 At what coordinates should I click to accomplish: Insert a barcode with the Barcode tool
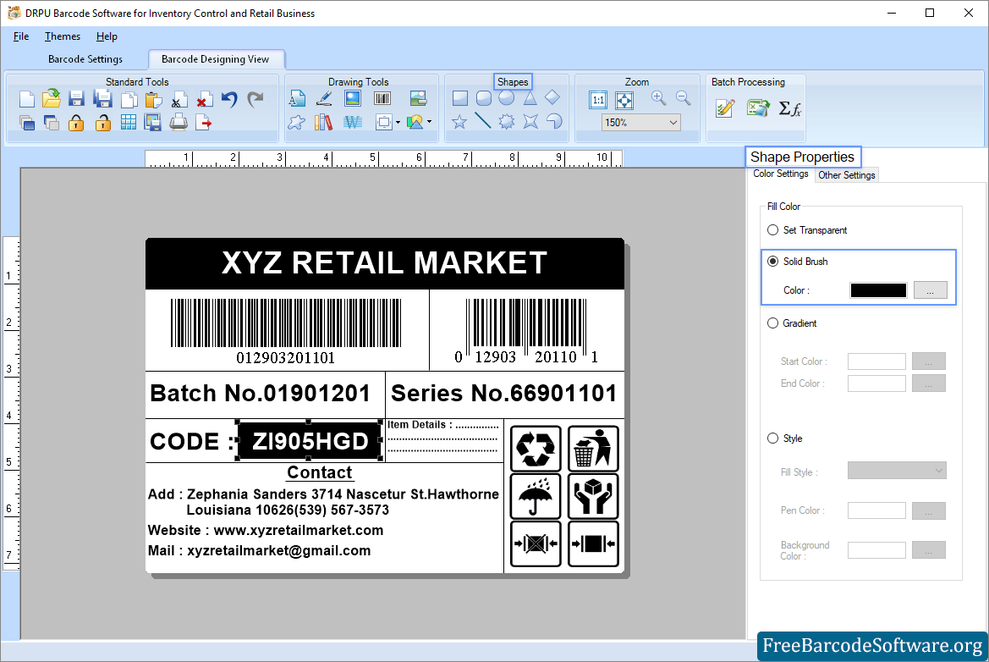click(x=382, y=98)
